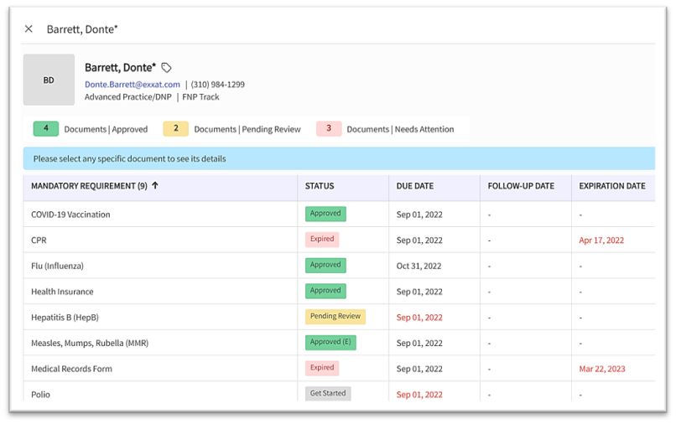Open Donte.Barrett@exxat.com email link

click(132, 85)
